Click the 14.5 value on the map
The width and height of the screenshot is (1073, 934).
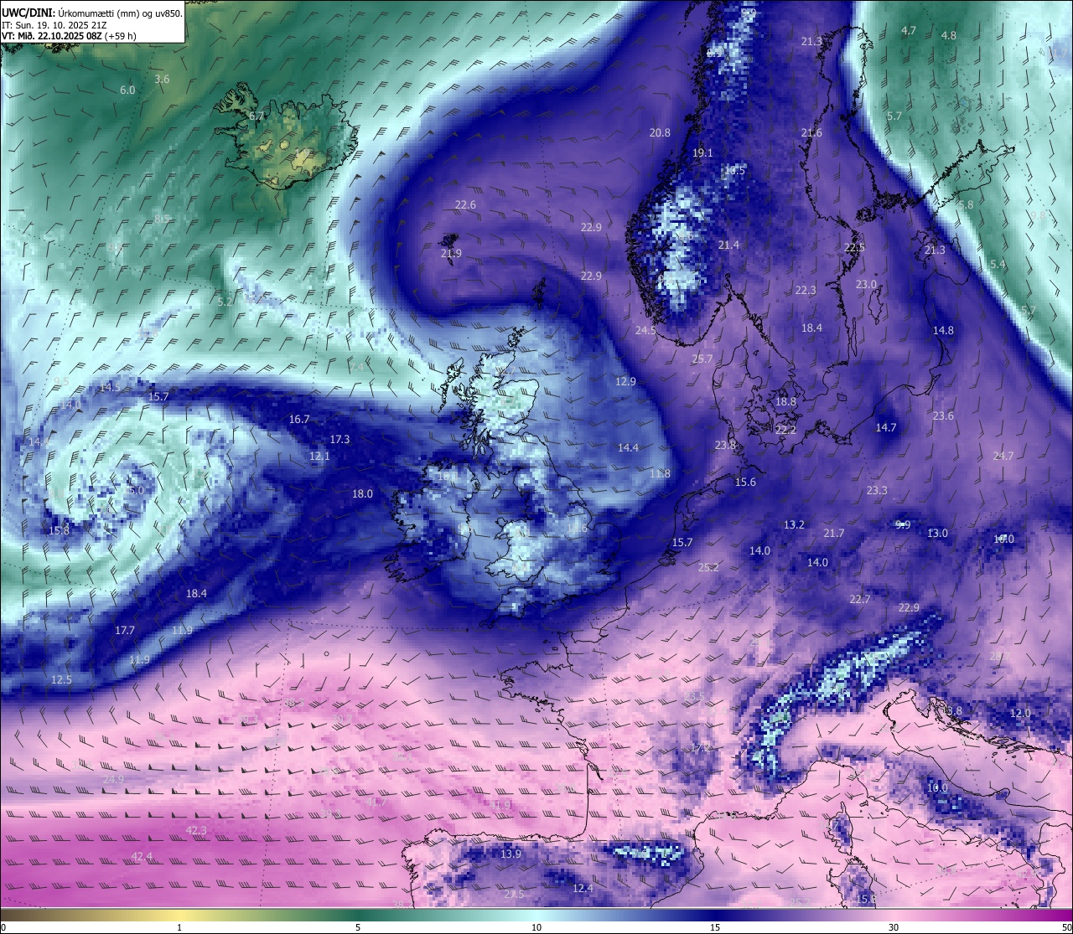click(110, 388)
